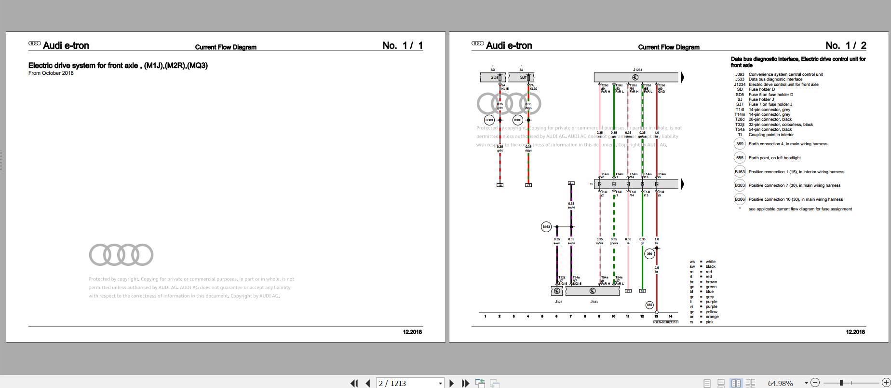The width and height of the screenshot is (891, 388).
Task: Switch to single page view
Action: point(707,383)
